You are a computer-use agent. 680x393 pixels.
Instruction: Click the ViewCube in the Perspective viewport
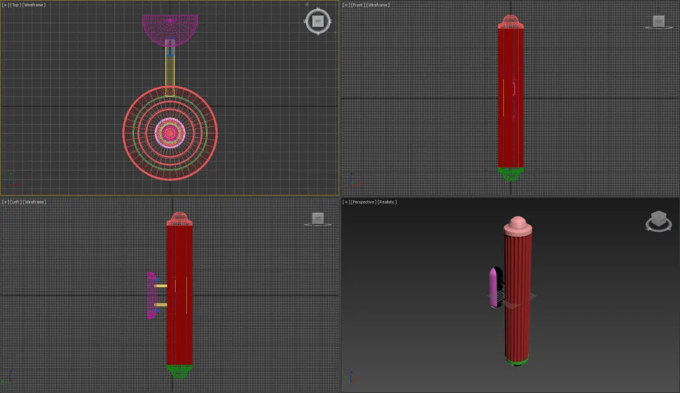pos(657,219)
